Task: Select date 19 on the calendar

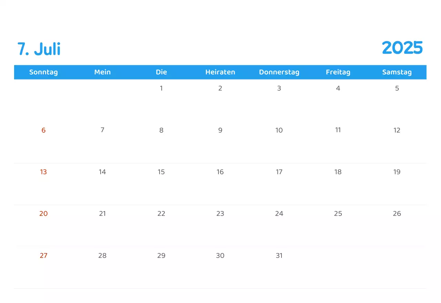Action: click(x=397, y=172)
